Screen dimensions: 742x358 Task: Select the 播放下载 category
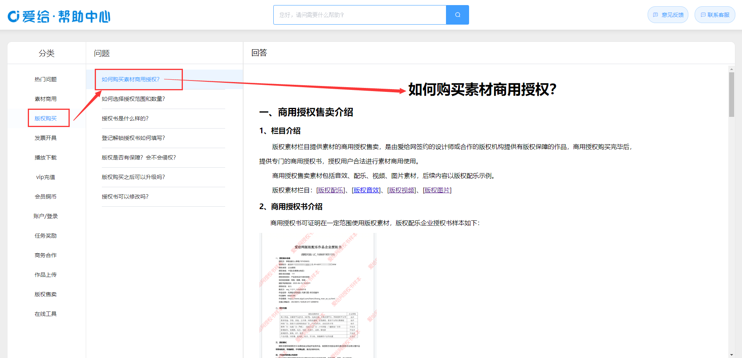[46, 158]
